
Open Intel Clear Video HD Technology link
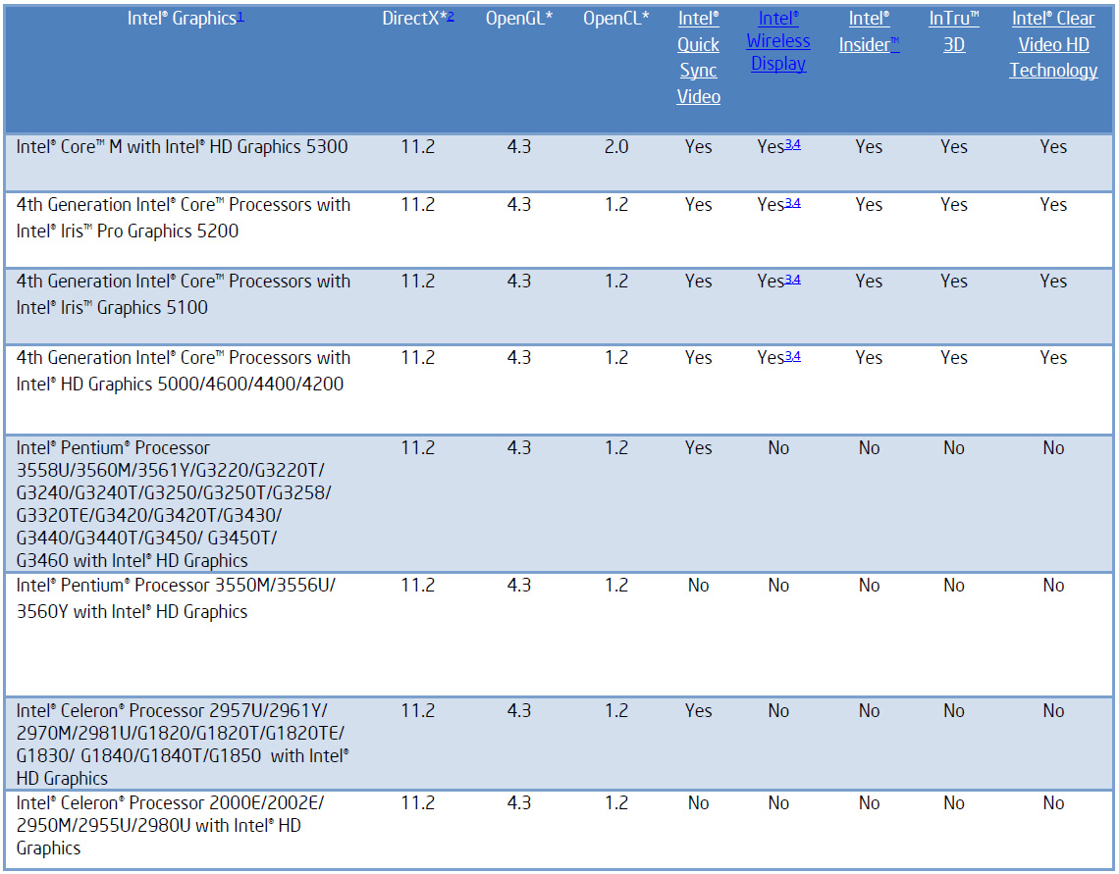pos(1053,45)
